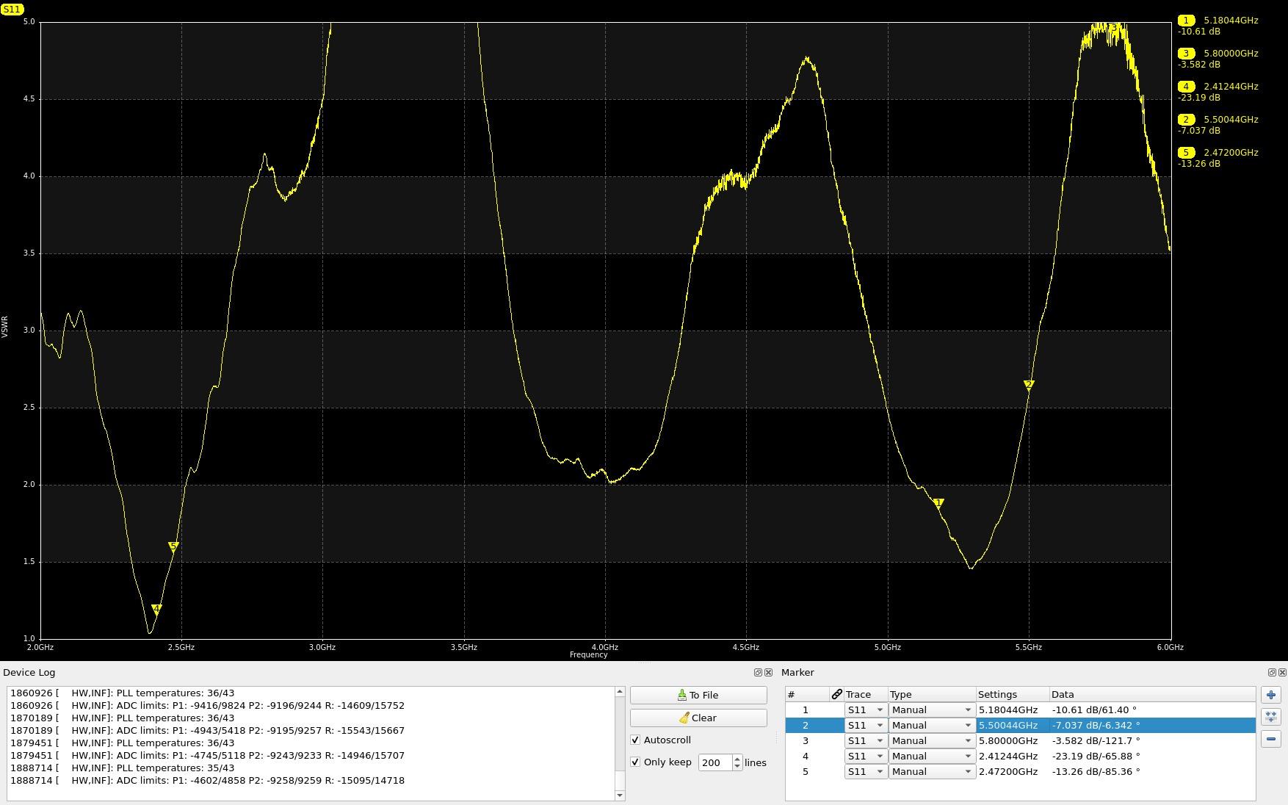Screen dimensions: 1288x805
Task: Click marker 2 badge in graph legend
Action: pyautogui.click(x=1185, y=120)
